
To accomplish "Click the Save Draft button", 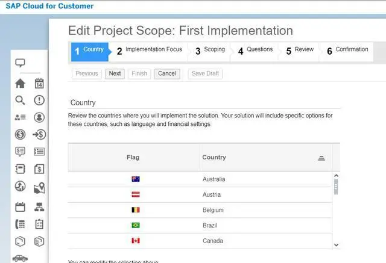I will tap(205, 73).
